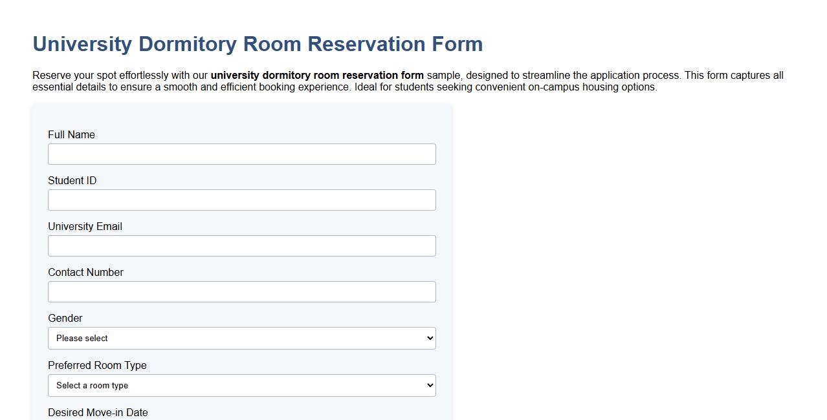Click the 'University Dormitory Room Reservation Form' heading
This screenshot has width=827, height=420.
coord(258,44)
